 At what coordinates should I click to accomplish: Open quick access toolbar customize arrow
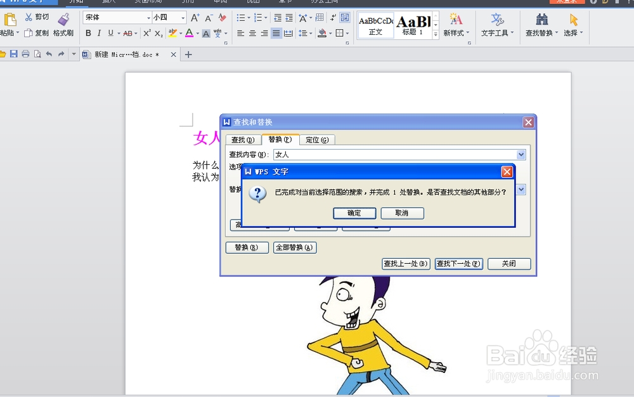74,54
